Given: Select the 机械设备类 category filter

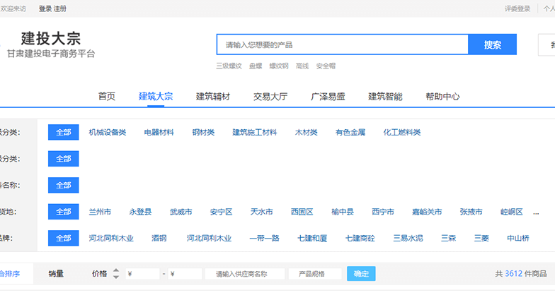Looking at the screenshot, I should [108, 132].
